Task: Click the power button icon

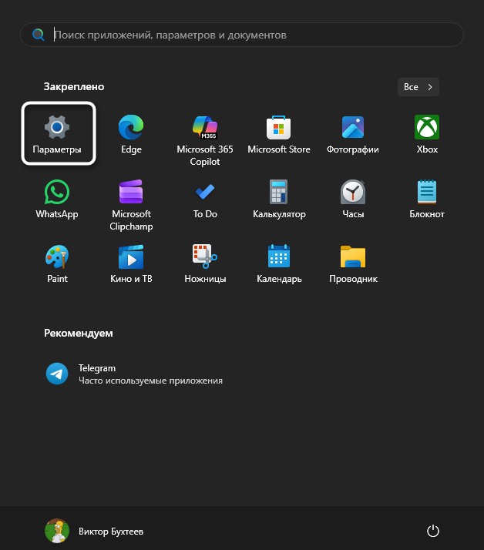Action: coord(433,531)
